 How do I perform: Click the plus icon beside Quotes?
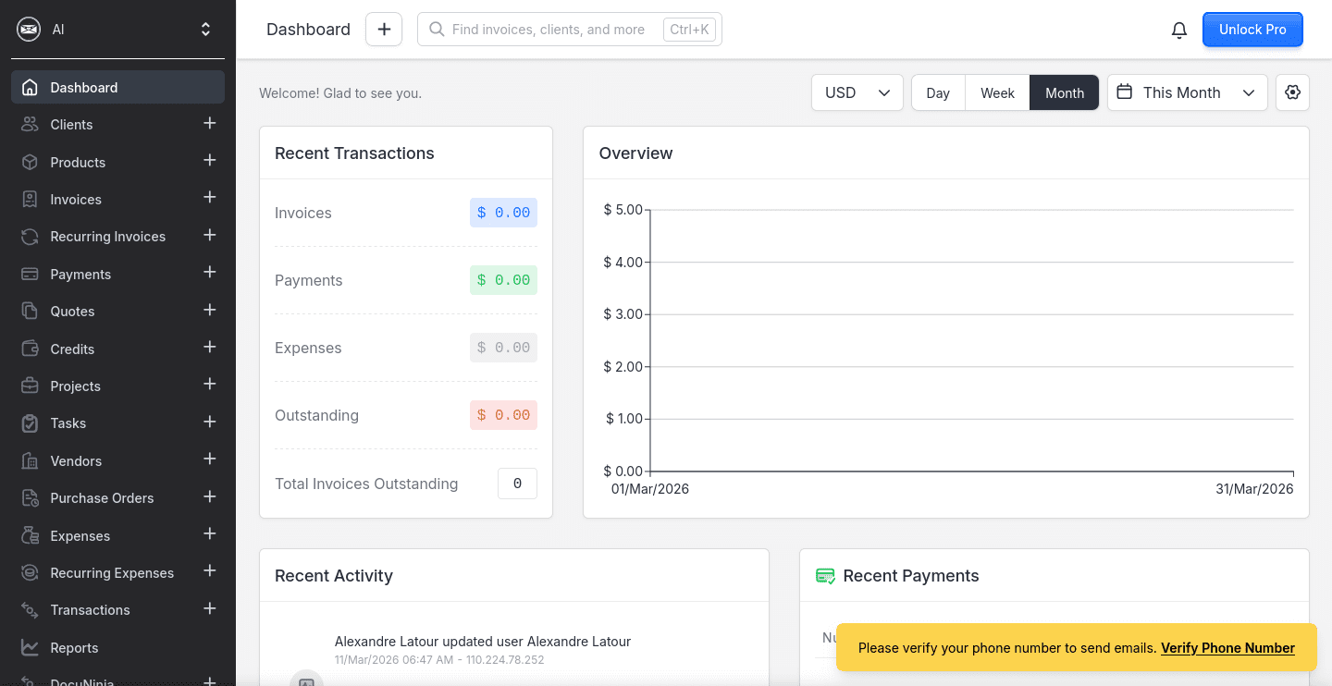[210, 311]
